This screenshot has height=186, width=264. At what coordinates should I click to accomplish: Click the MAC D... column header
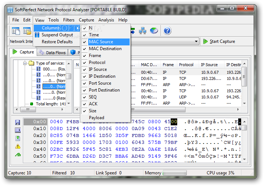click(x=150, y=65)
